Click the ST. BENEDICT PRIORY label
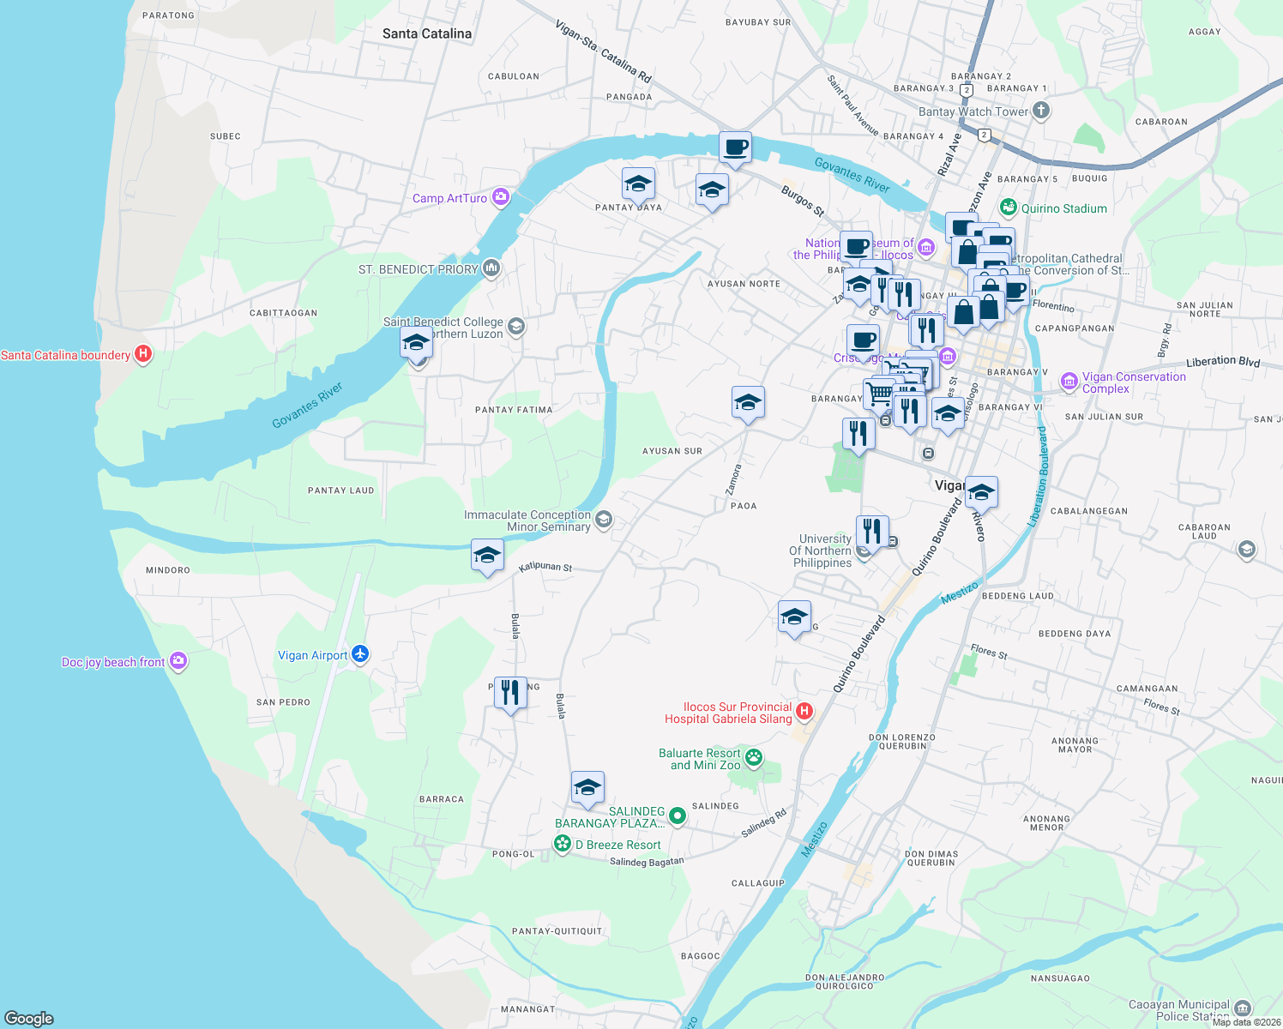The height and width of the screenshot is (1029, 1283). click(x=419, y=269)
